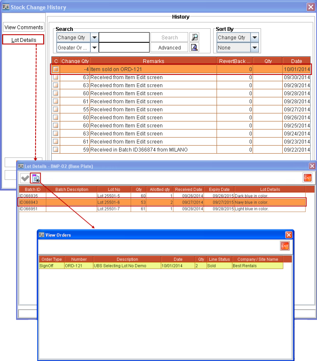The width and height of the screenshot is (317, 361).
Task: Click the grey checkmark icon in Lot Details
Action: click(25, 178)
